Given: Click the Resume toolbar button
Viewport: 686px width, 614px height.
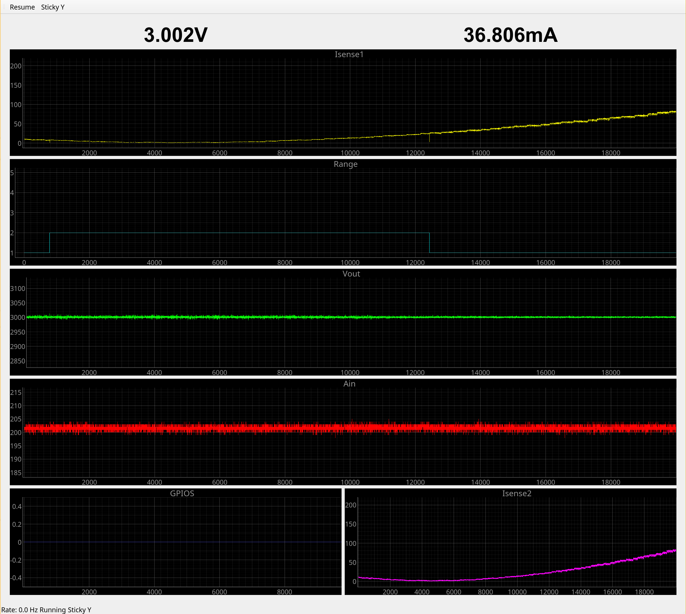Looking at the screenshot, I should [22, 7].
